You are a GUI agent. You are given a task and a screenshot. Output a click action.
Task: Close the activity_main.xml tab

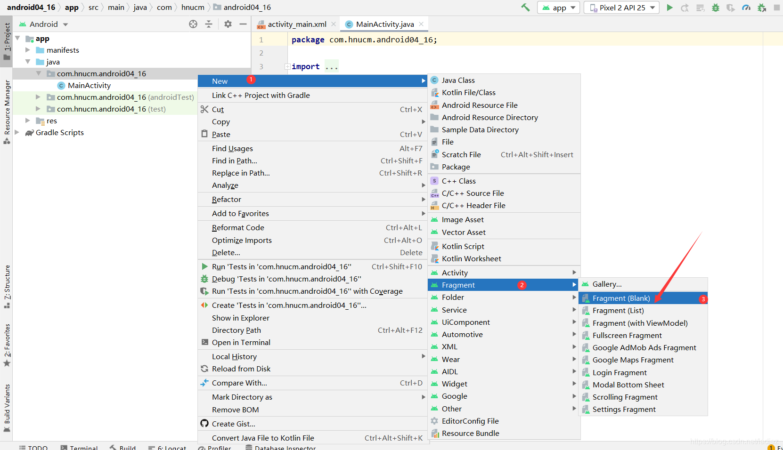334,24
